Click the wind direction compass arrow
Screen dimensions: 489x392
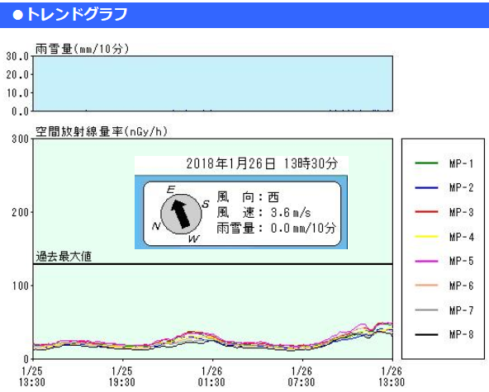pyautogui.click(x=181, y=214)
